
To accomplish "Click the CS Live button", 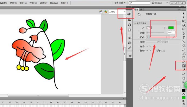I will [x=157, y=3].
